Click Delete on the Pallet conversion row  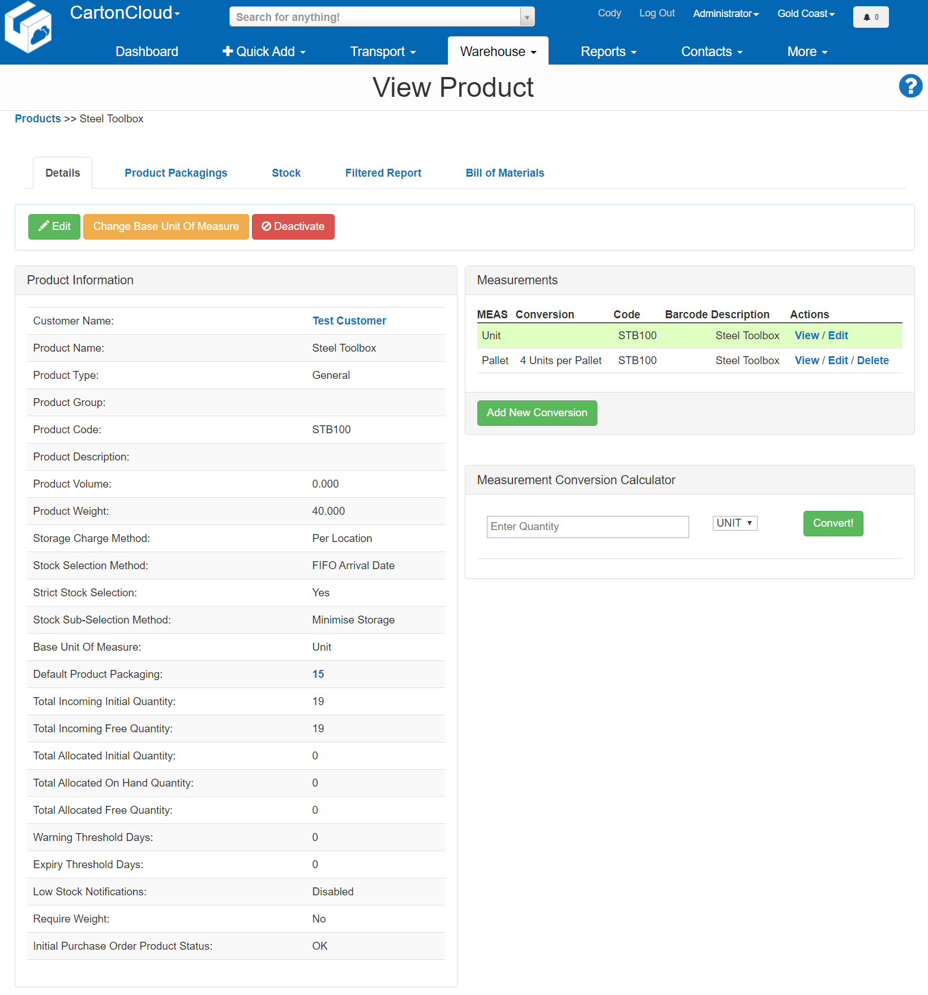coord(873,360)
